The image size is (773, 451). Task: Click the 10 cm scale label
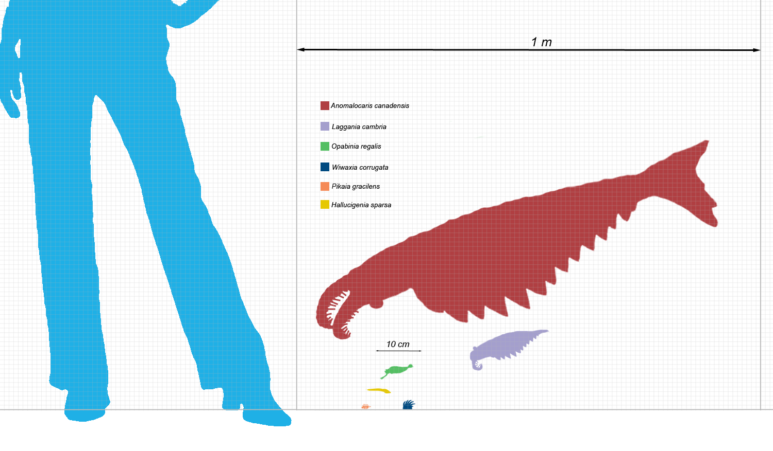coord(398,345)
